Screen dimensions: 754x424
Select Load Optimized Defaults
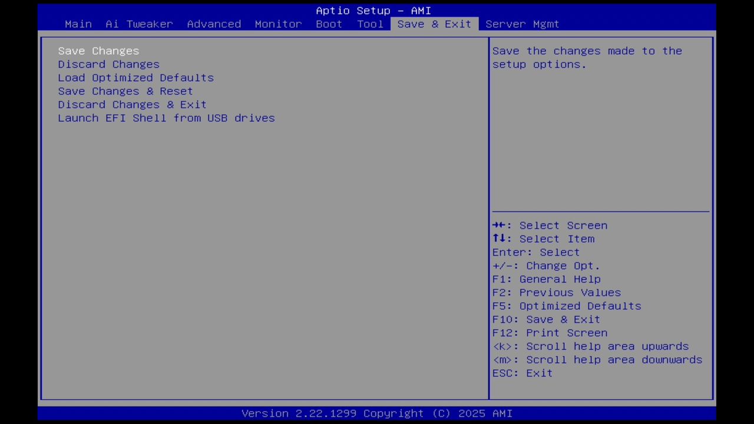pos(135,77)
